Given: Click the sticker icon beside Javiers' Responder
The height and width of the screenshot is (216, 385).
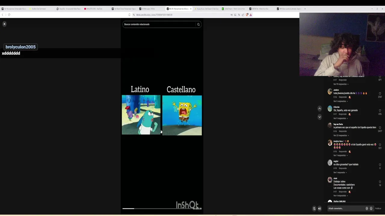Looking at the screenshot, I should tap(350, 97).
